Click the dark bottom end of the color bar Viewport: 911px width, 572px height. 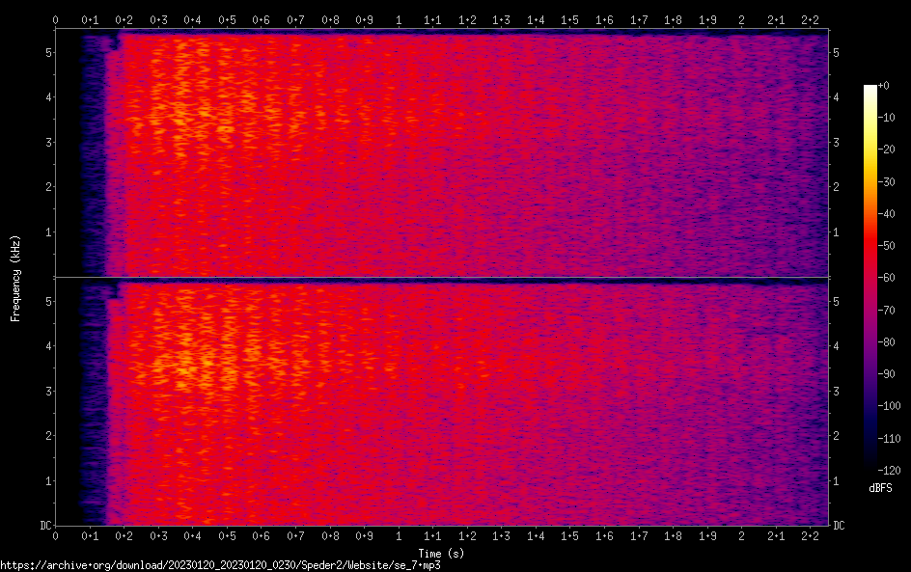pyautogui.click(x=870, y=467)
